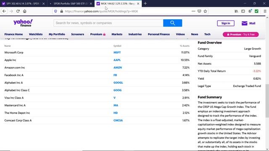View site security padlock info
This screenshot has width=269, height=151.
point(61,11)
